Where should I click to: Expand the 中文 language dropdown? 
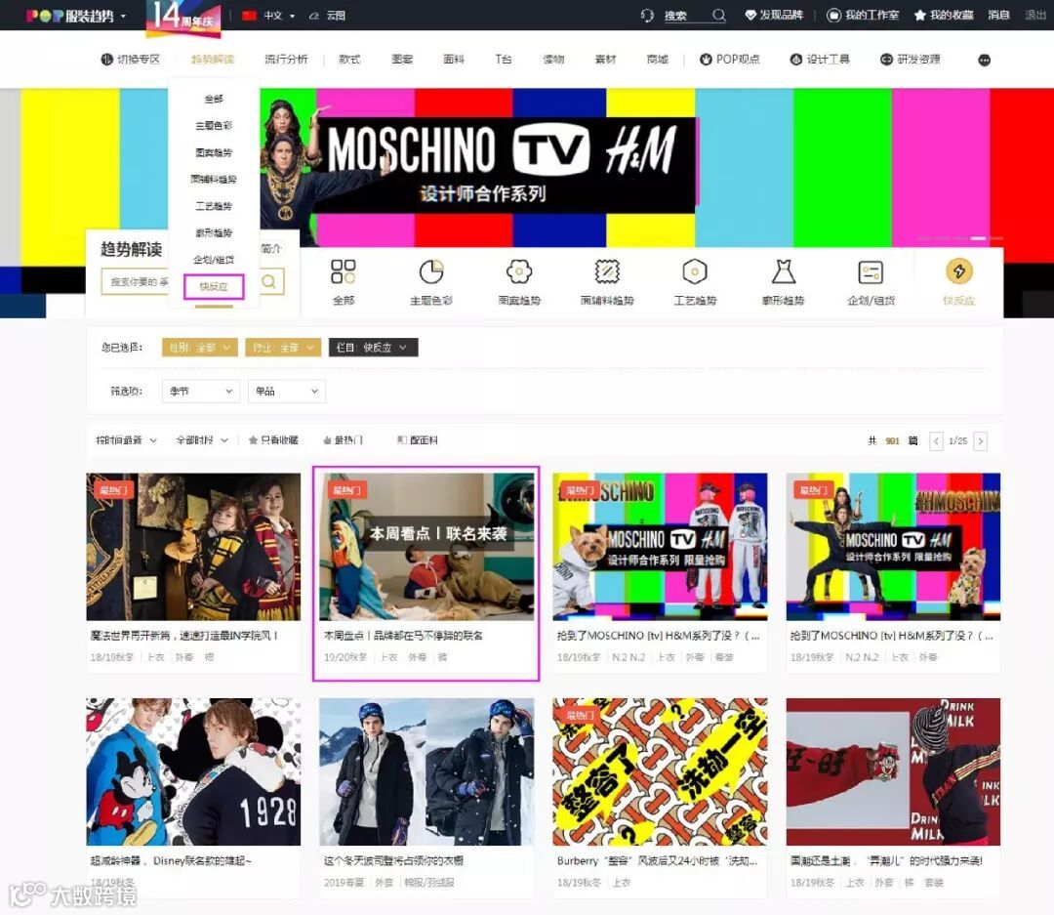(x=279, y=15)
